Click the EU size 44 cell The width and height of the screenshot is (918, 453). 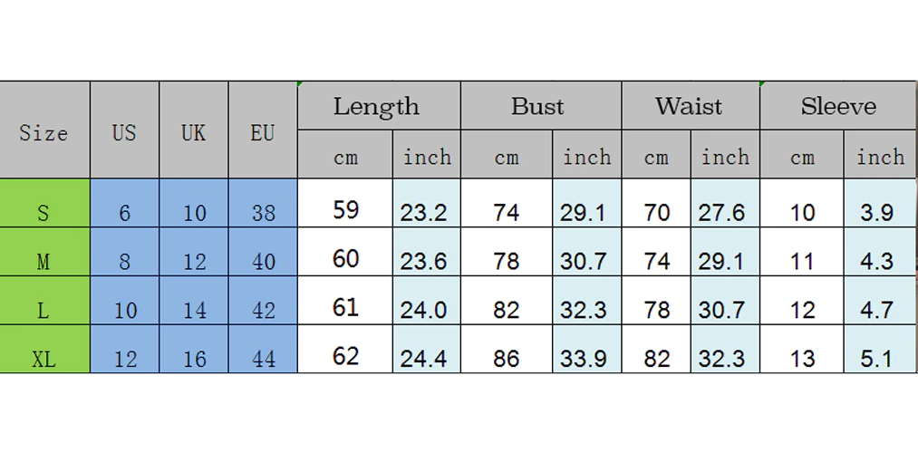[x=263, y=359]
